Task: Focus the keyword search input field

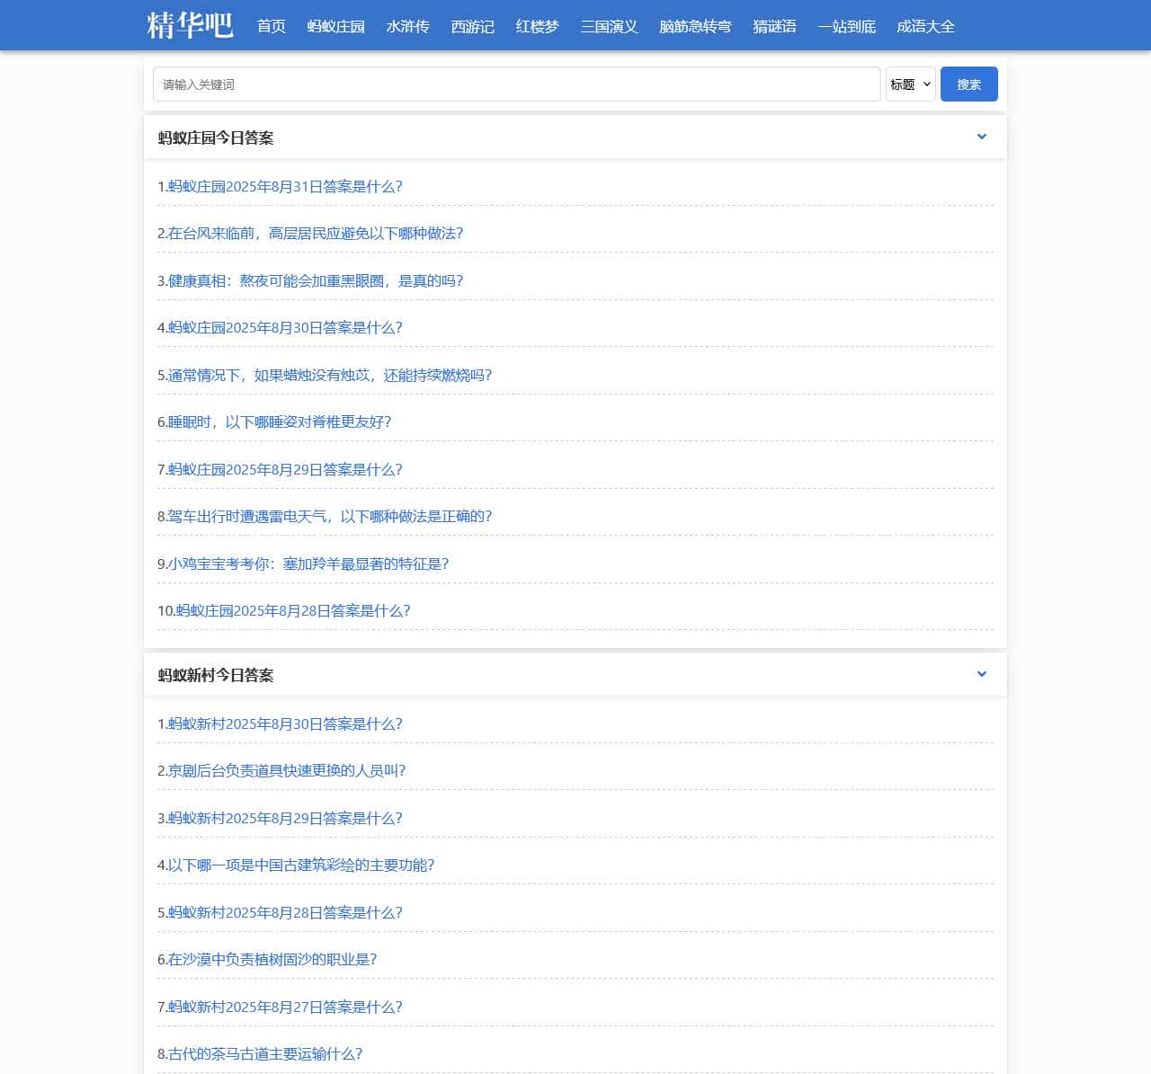Action: [x=516, y=84]
